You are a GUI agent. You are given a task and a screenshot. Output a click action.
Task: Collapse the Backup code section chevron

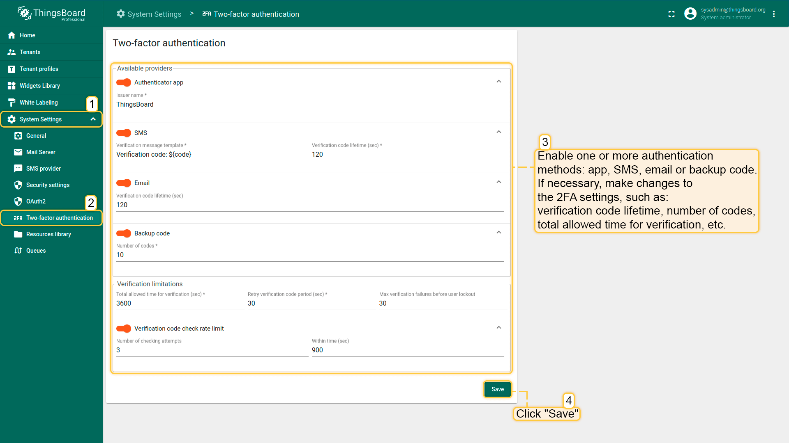coord(499,233)
